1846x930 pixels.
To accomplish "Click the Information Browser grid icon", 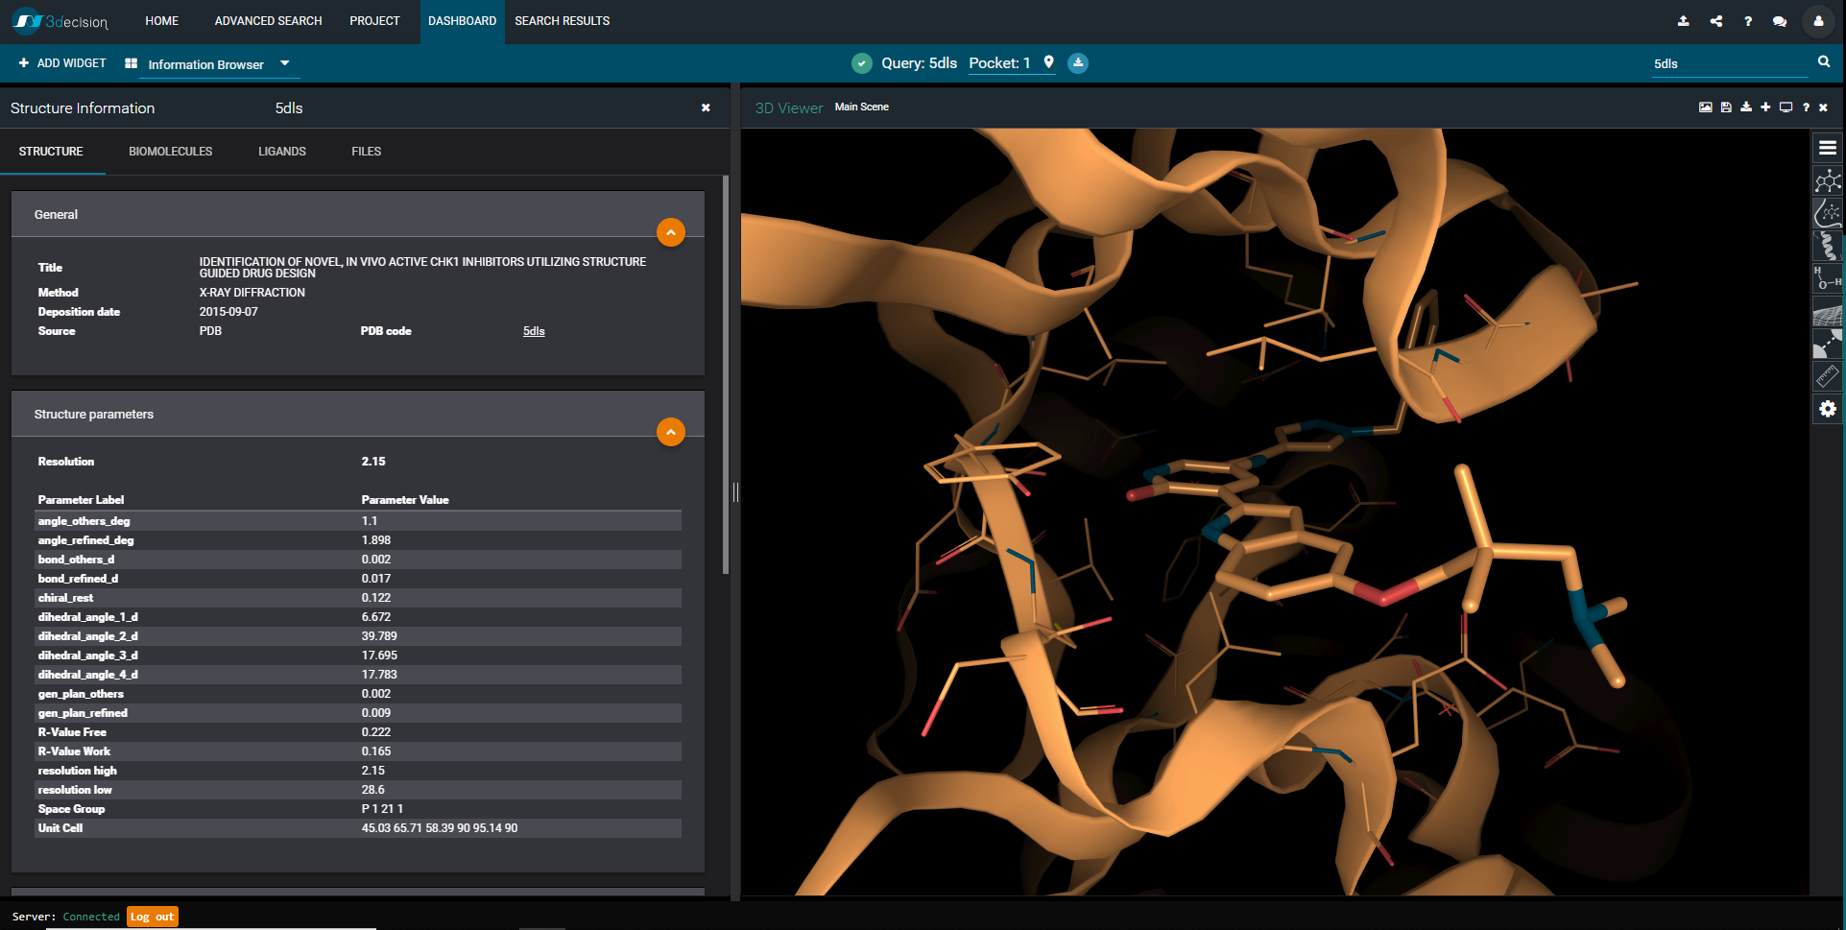I will (131, 63).
